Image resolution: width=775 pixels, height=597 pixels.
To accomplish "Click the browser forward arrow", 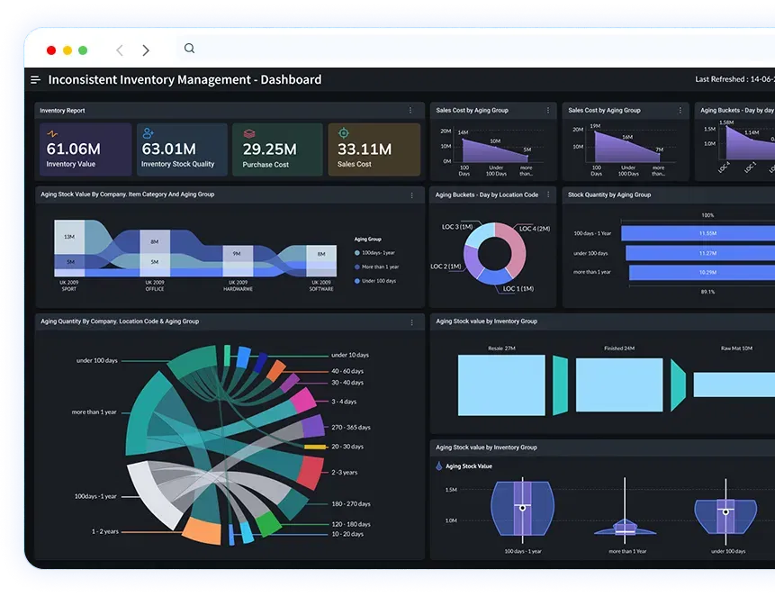I will click(146, 50).
